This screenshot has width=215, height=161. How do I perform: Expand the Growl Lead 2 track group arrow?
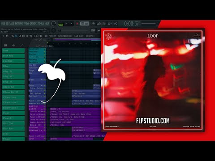[x=42, y=131]
